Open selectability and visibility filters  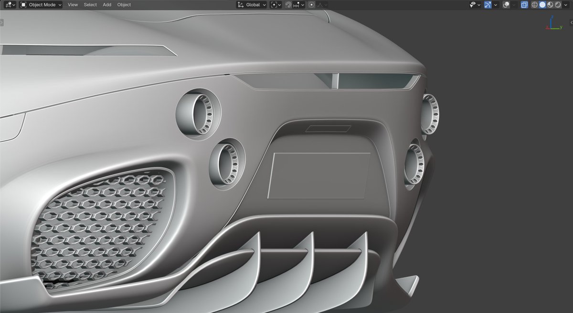click(473, 5)
